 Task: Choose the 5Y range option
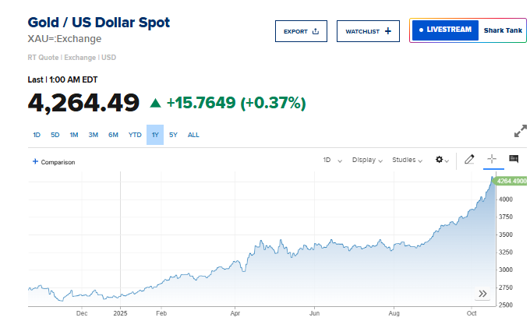173,135
